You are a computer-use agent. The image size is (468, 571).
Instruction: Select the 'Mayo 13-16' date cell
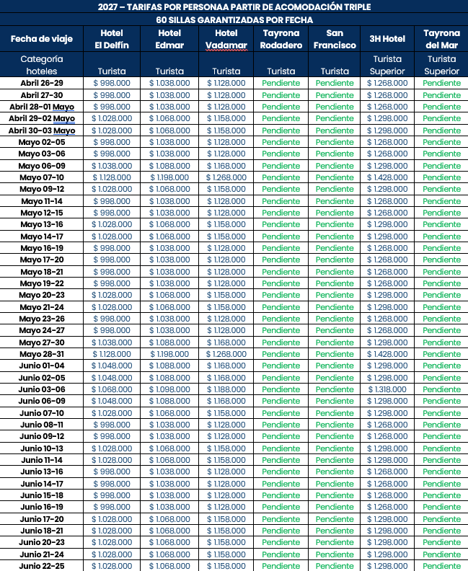click(x=42, y=224)
